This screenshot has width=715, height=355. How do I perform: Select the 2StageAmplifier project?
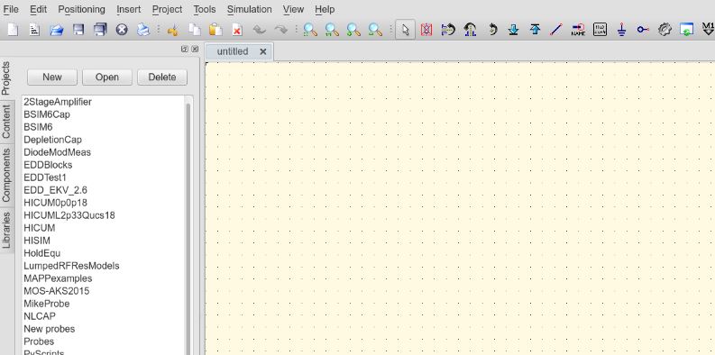(58, 102)
